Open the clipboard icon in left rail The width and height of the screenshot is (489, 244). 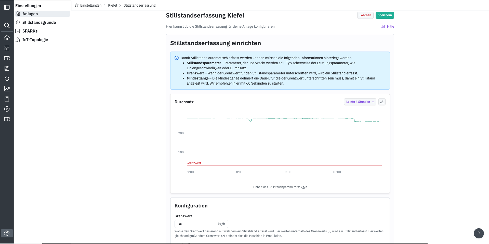click(7, 99)
